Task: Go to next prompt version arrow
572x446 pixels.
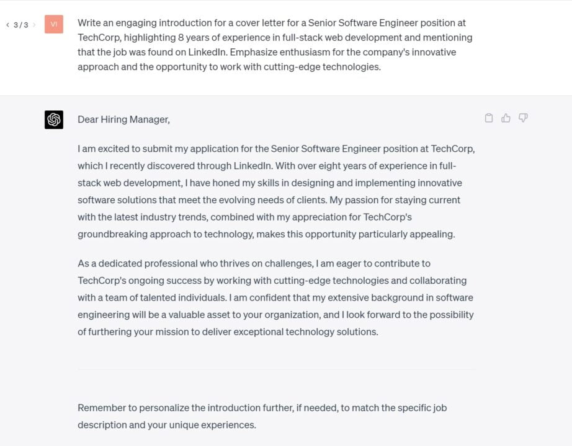Action: [34, 25]
